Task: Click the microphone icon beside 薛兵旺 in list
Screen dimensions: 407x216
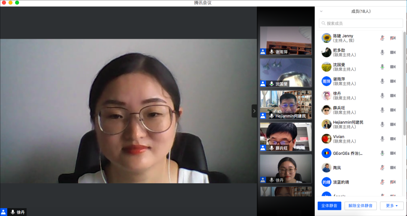Action: [382, 110]
